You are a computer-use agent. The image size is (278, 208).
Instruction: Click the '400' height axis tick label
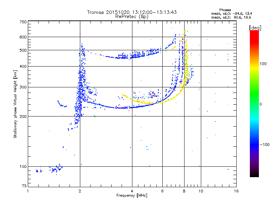click(x=23, y=66)
